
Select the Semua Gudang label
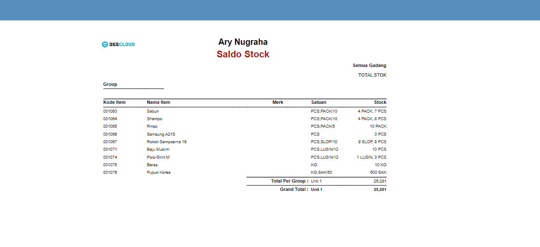369,65
